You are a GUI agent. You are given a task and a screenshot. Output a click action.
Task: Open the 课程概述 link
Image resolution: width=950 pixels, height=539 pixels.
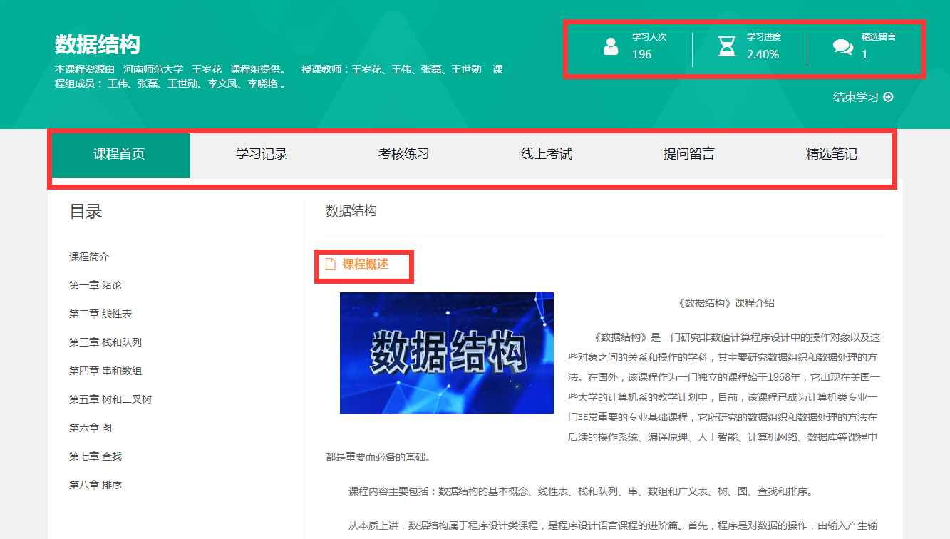tap(366, 264)
